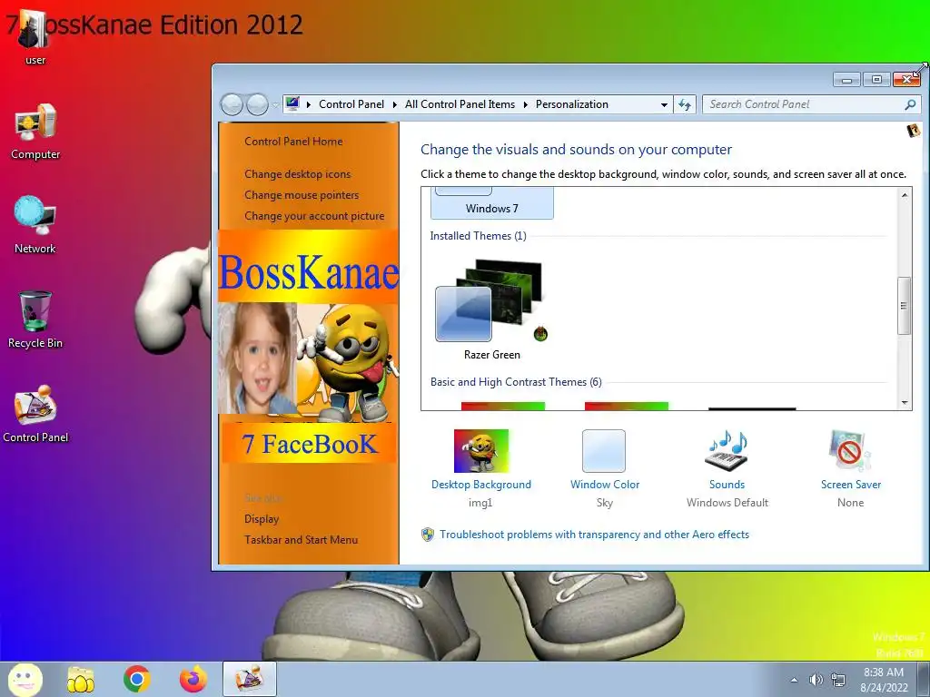Image resolution: width=930 pixels, height=697 pixels.
Task: Click the Show desktop strip on taskbar
Action: coord(924,680)
